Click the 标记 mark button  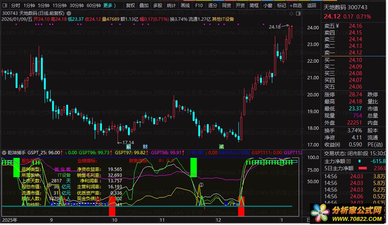[x=281, y=5]
